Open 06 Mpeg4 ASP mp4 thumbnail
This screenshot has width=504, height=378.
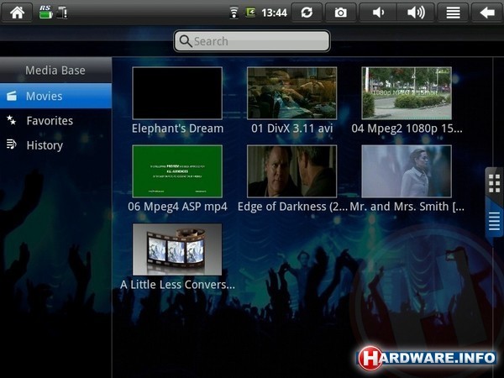point(177,171)
